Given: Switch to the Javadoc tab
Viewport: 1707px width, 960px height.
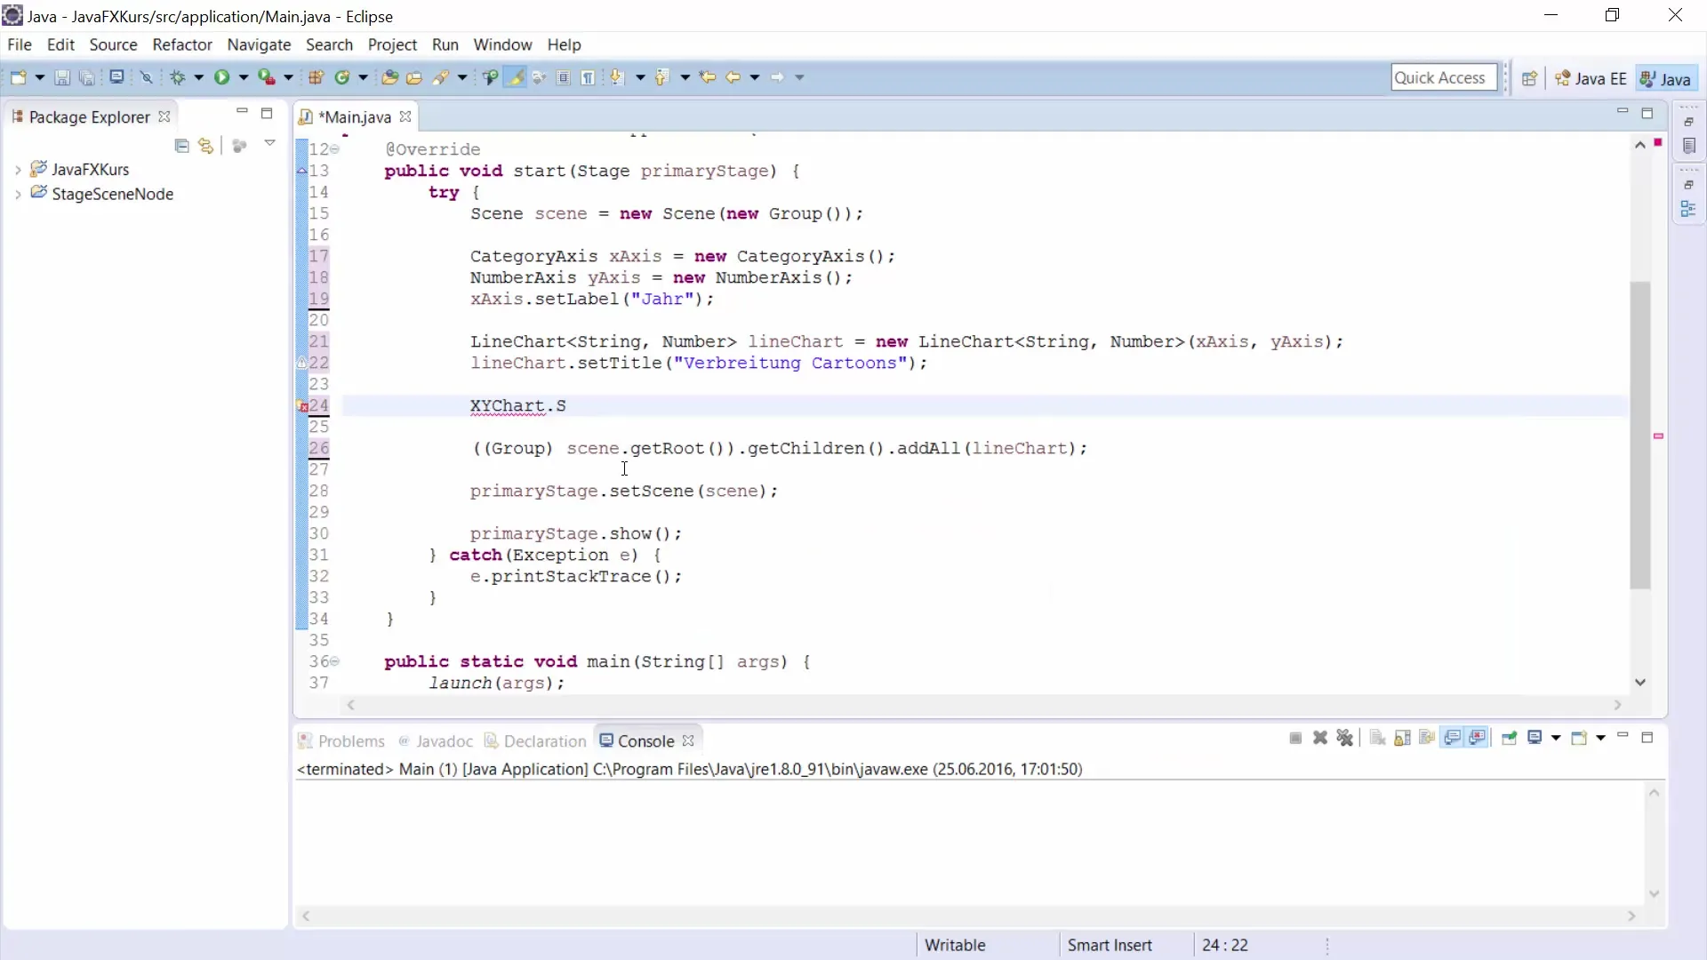Looking at the screenshot, I should click(436, 741).
